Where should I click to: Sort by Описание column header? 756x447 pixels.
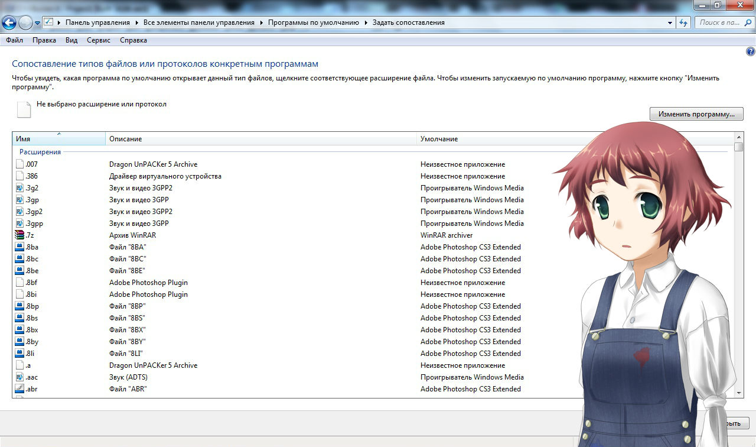tap(261, 139)
